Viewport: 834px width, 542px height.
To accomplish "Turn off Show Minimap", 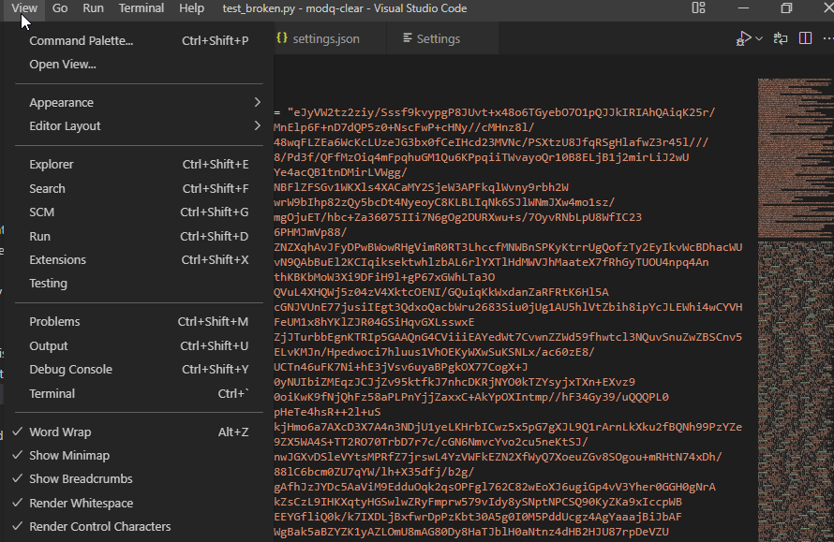I will pyautogui.click(x=67, y=455).
